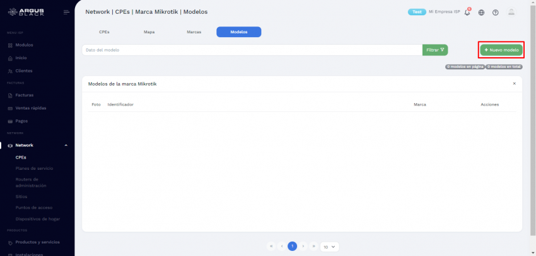Jump to the last page arrow
536x256 pixels.
313,247
